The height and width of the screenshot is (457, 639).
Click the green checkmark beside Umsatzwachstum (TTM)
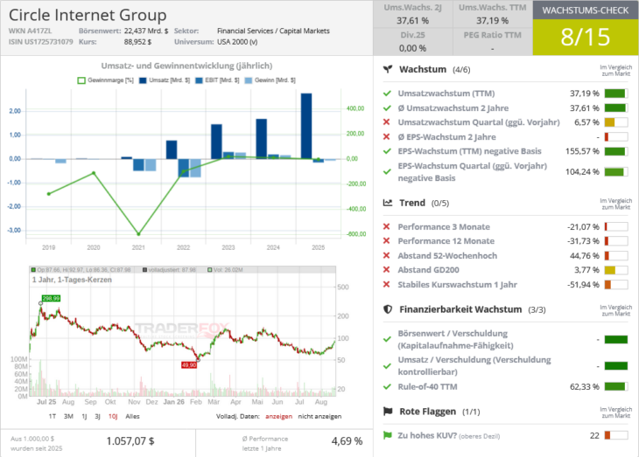point(387,93)
